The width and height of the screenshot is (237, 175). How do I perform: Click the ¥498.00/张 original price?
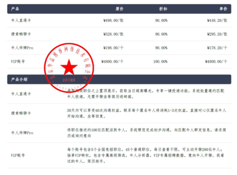click(x=113, y=20)
